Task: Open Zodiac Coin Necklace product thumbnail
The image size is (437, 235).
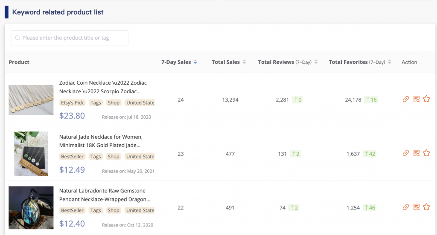Action: tap(31, 100)
